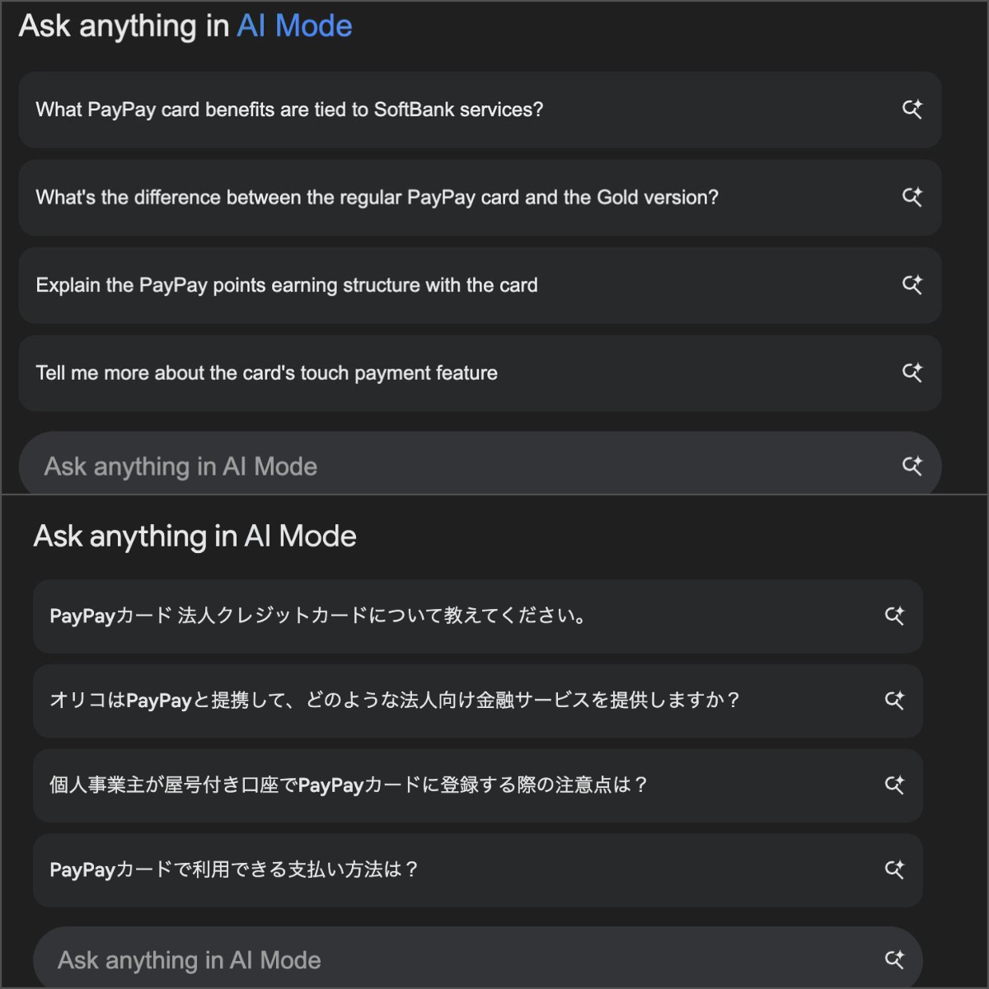The height and width of the screenshot is (989, 989).
Task: Pick the 個人事業主 屋号付き口座 suggestion
Action: (x=348, y=785)
